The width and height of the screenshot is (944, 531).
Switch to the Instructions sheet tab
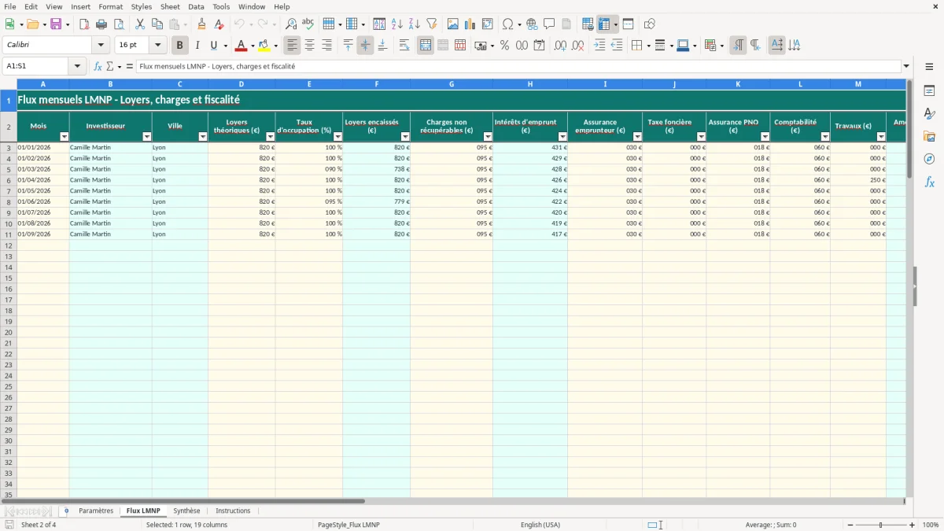(x=233, y=511)
